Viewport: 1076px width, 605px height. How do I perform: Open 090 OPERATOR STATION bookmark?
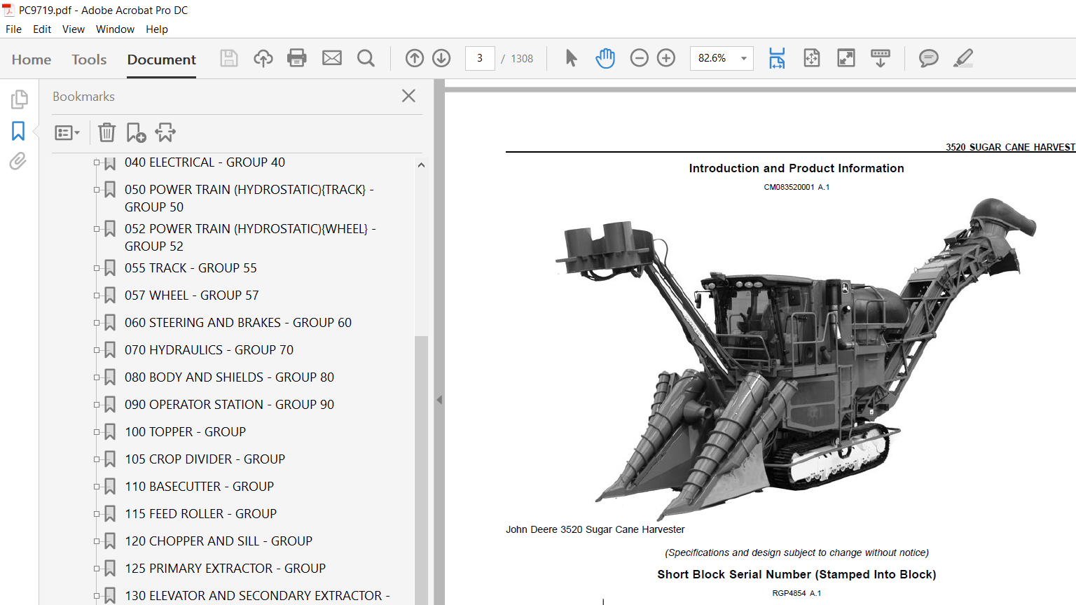click(x=229, y=405)
